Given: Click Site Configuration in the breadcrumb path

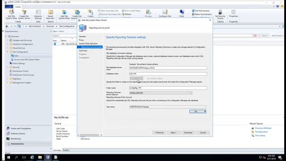Looking at the screenshot, I should (x=67, y=26).
